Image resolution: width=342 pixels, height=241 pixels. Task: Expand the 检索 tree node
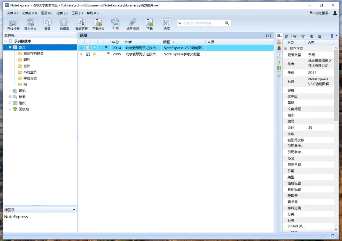point(10,96)
